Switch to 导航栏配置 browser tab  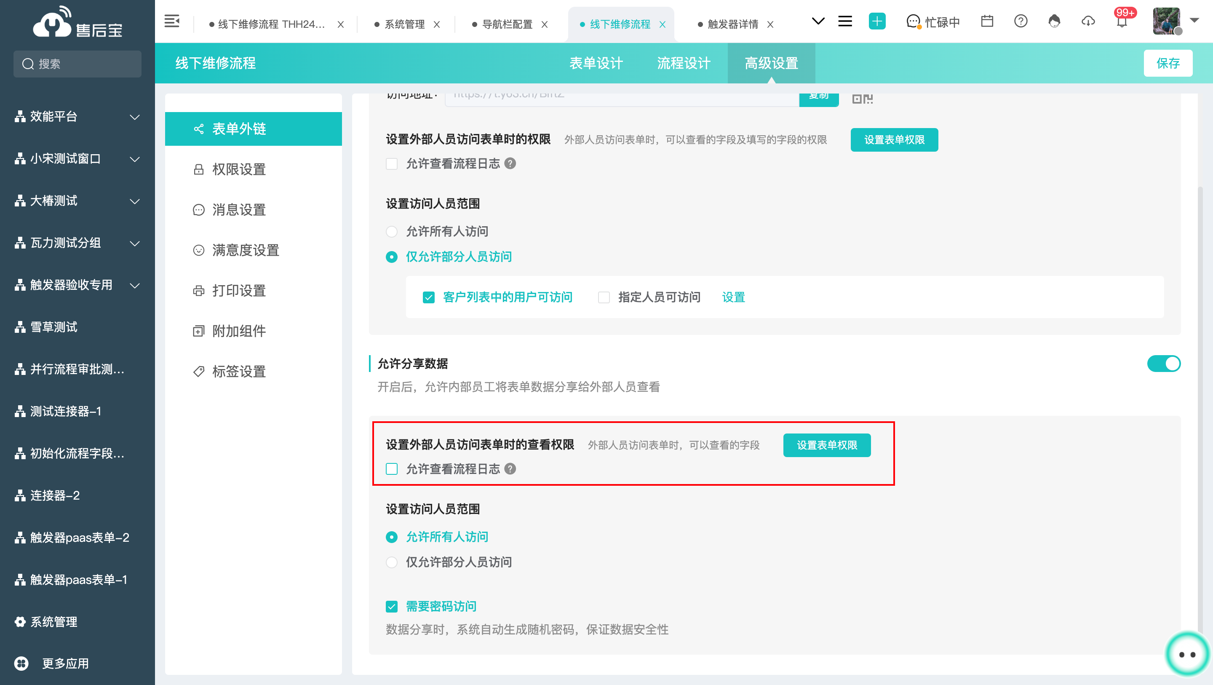click(507, 24)
